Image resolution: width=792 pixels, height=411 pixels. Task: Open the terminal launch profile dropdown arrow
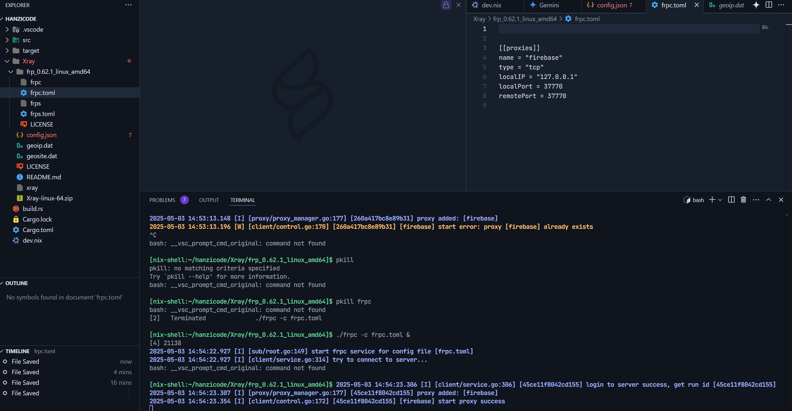click(720, 200)
